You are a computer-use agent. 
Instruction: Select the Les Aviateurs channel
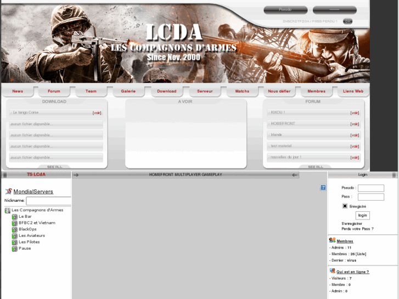(32, 235)
